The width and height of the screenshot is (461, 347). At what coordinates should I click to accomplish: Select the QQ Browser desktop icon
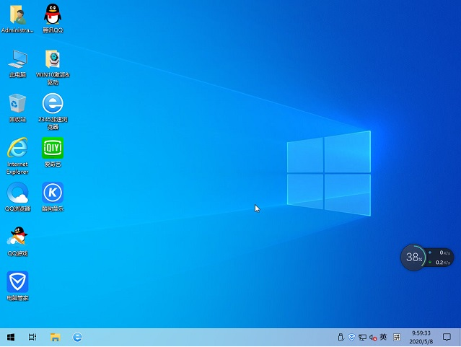(17, 193)
